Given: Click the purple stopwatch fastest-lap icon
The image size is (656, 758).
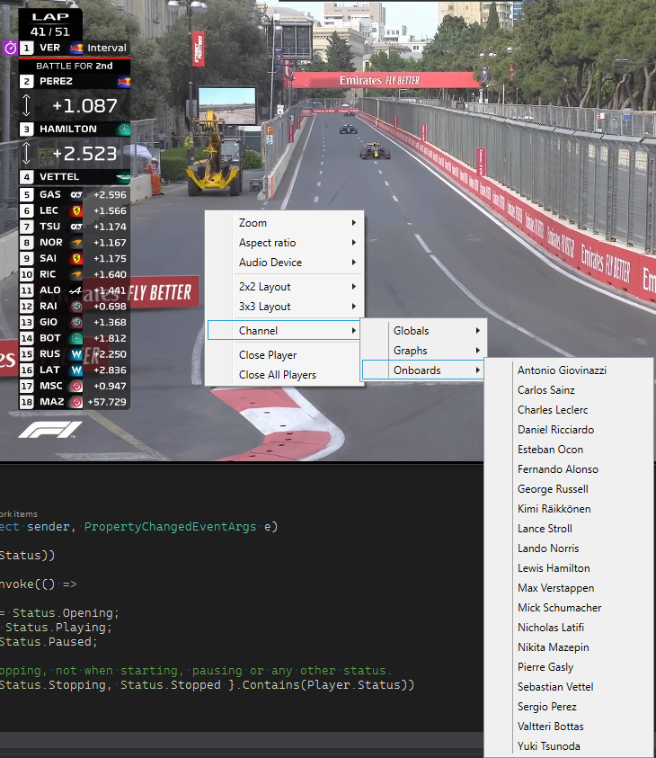Looking at the screenshot, I should pos(10,48).
